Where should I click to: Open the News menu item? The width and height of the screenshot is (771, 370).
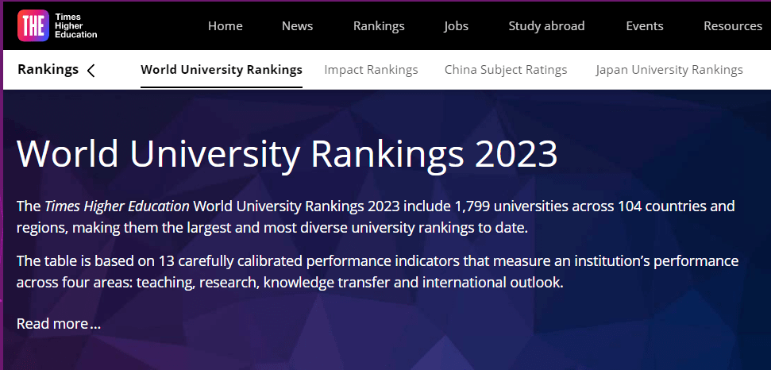(x=298, y=26)
